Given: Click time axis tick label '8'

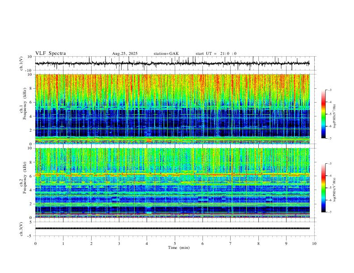Looking at the screenshot, I should 258,244.
